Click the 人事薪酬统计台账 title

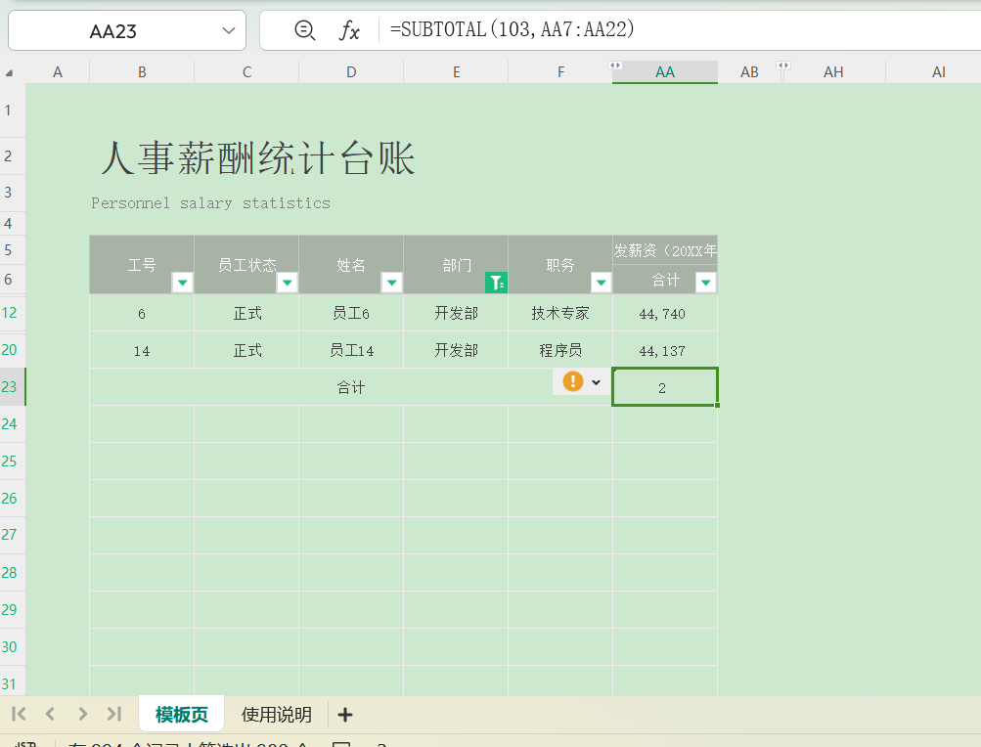pos(258,157)
